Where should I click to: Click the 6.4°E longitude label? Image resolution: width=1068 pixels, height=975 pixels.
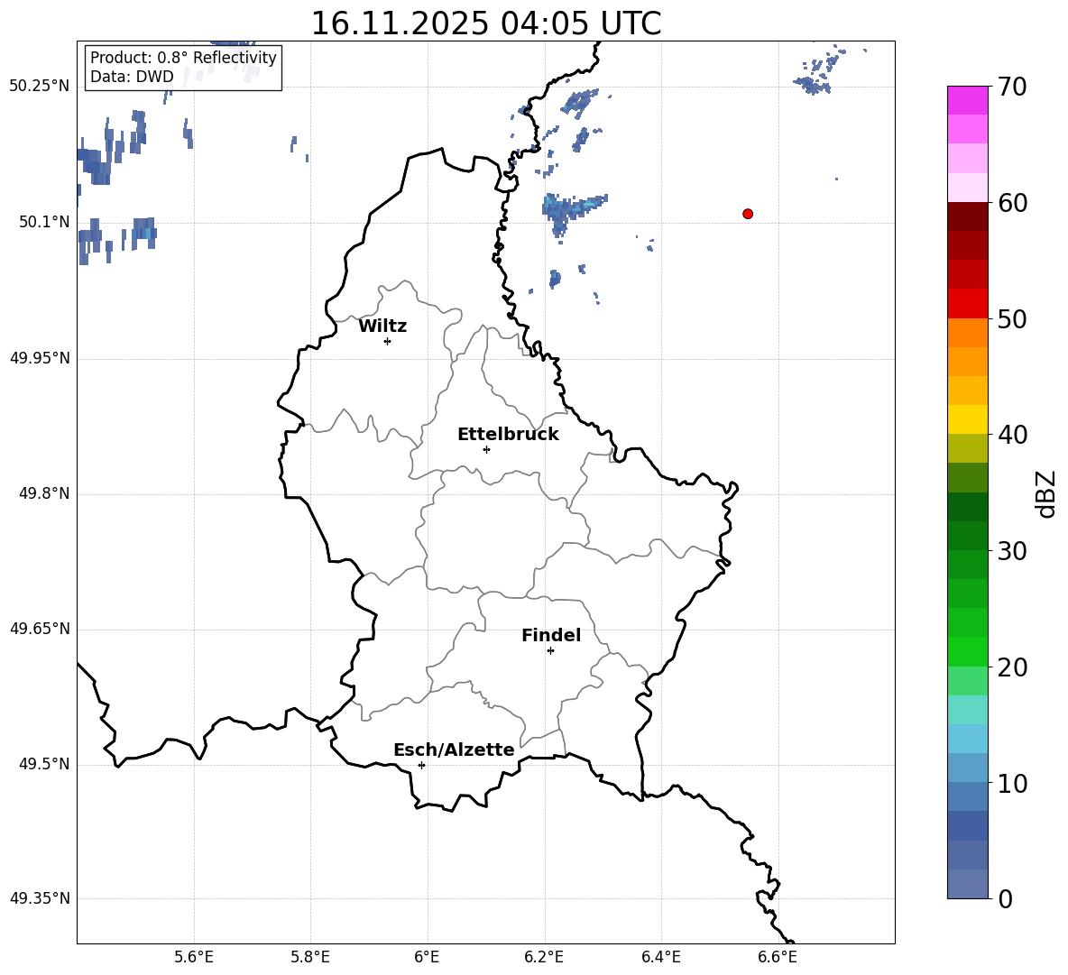[x=660, y=957]
